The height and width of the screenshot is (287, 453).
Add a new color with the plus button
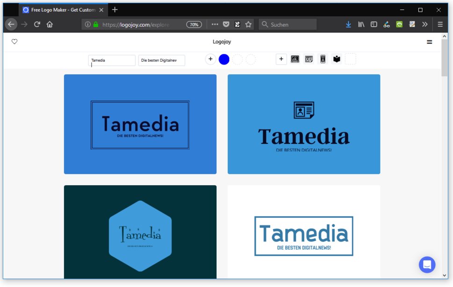point(211,59)
